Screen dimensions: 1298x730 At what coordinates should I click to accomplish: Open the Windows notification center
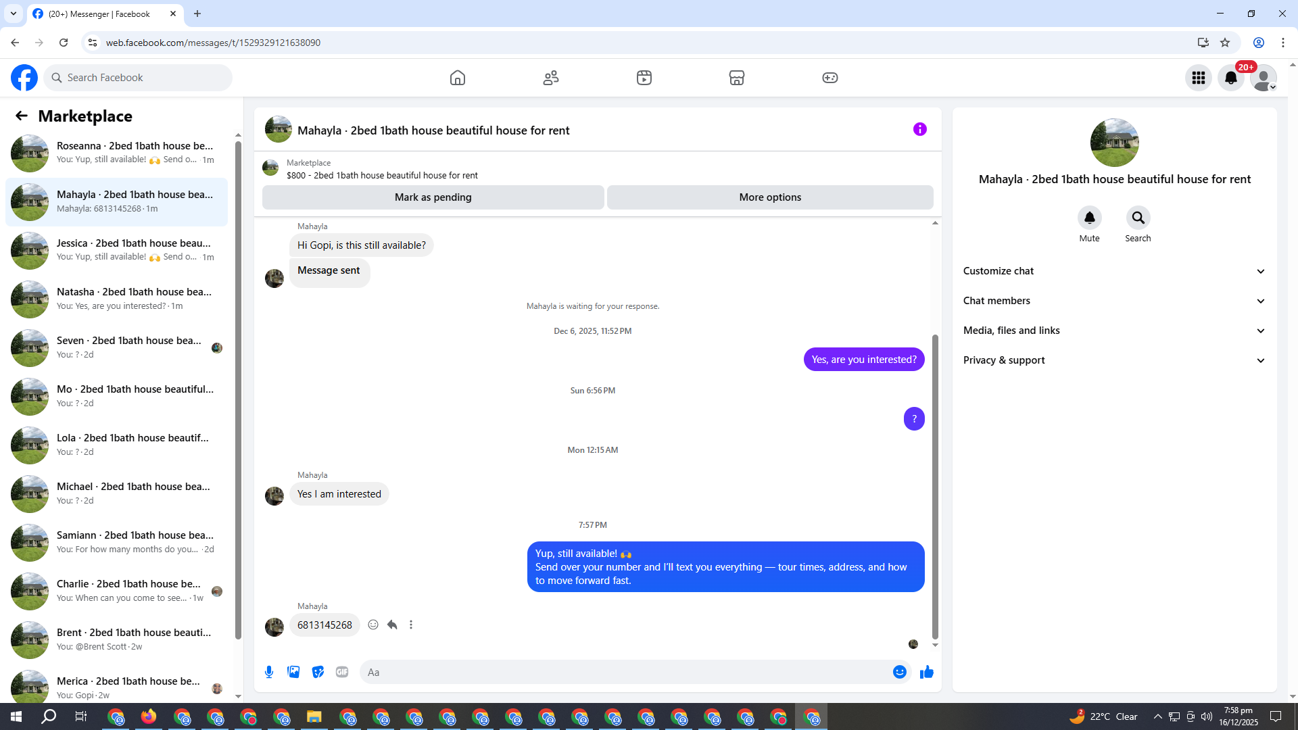(x=1276, y=716)
